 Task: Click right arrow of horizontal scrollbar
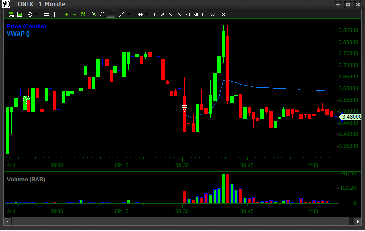click(358, 222)
